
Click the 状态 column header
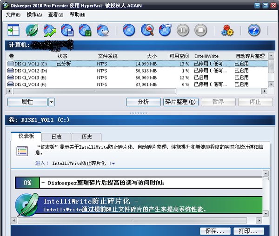click(x=62, y=56)
